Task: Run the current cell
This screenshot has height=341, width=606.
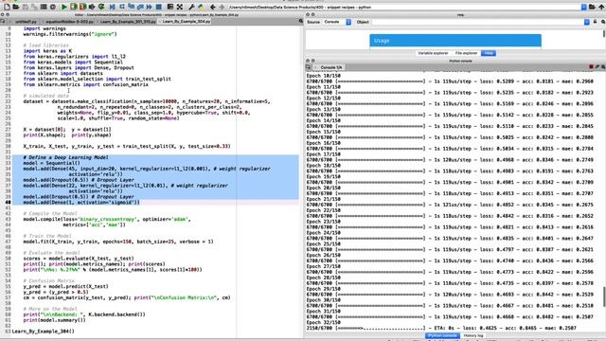Action: [74, 7]
